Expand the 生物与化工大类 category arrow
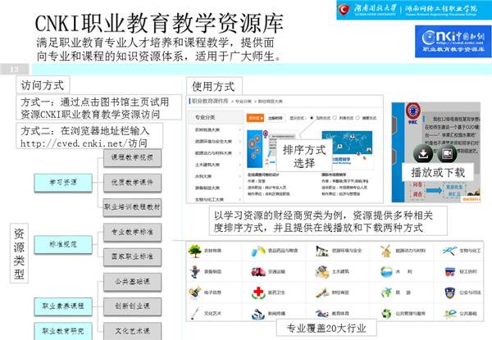Viewport: 492px width, 340px height. [x=239, y=199]
